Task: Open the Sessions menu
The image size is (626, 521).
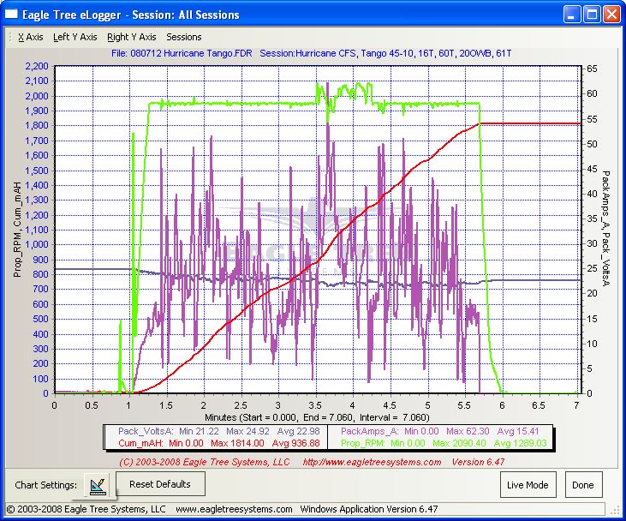Action: click(183, 37)
